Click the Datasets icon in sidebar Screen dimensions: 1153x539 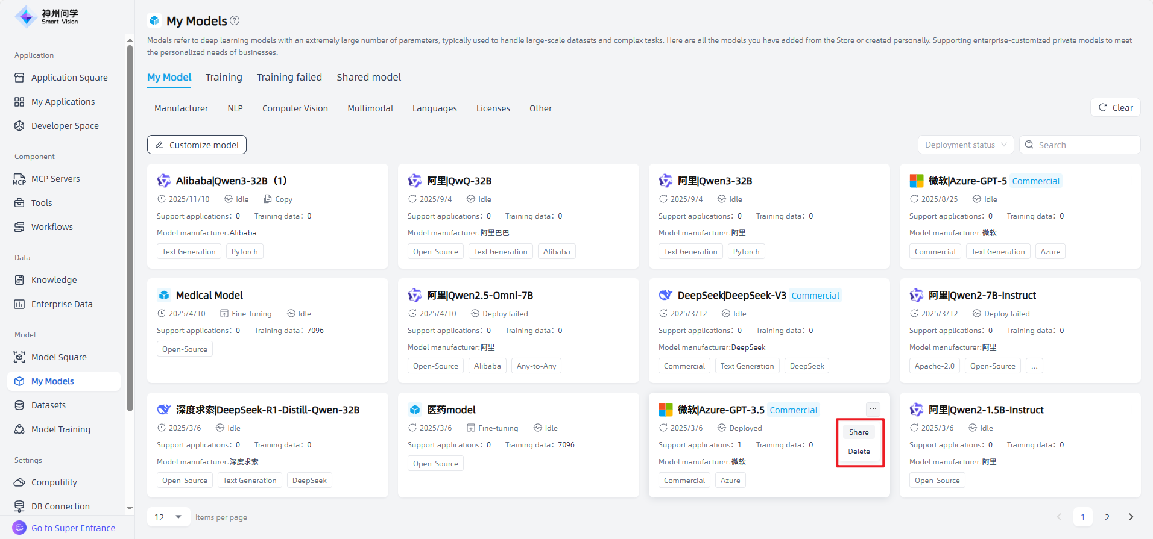tap(19, 405)
